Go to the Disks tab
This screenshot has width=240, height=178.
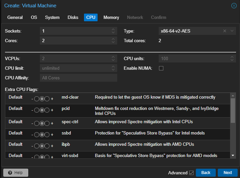click(73, 17)
